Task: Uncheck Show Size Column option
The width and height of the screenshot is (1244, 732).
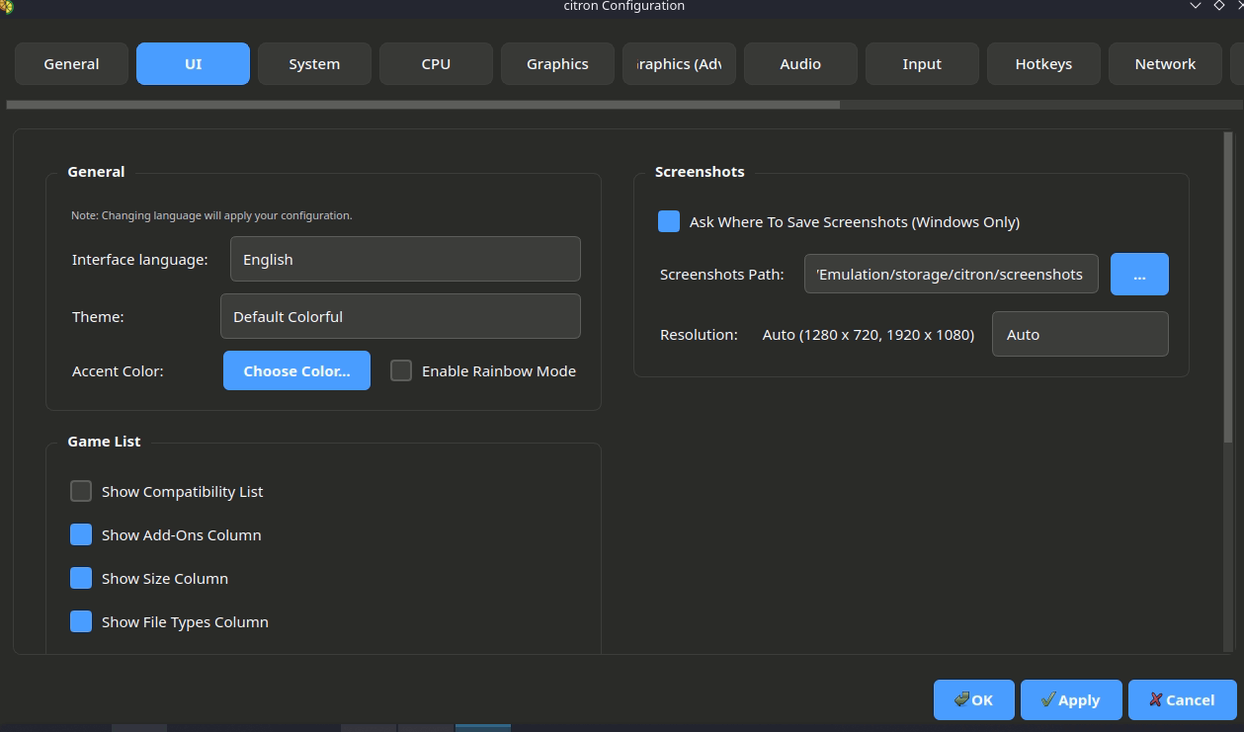Action: (x=81, y=579)
